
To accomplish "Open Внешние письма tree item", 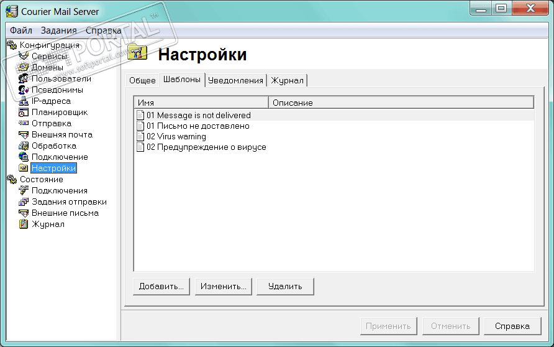I will [x=65, y=213].
